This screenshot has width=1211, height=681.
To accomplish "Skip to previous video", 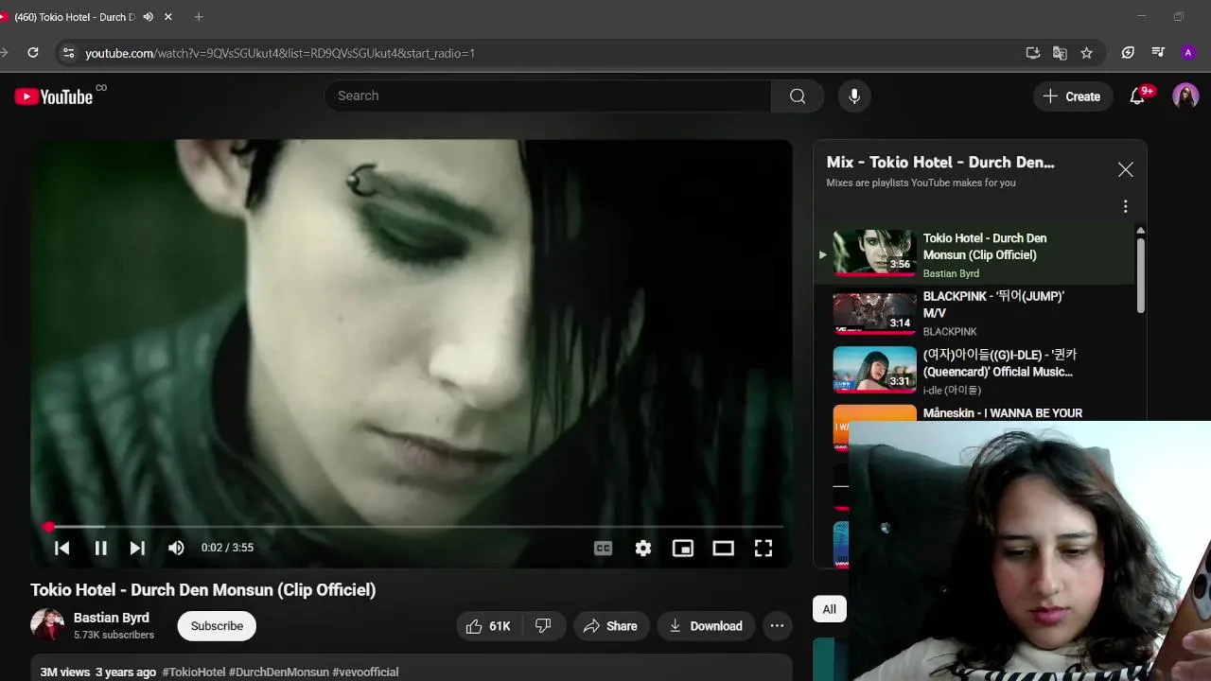I will tap(62, 548).
